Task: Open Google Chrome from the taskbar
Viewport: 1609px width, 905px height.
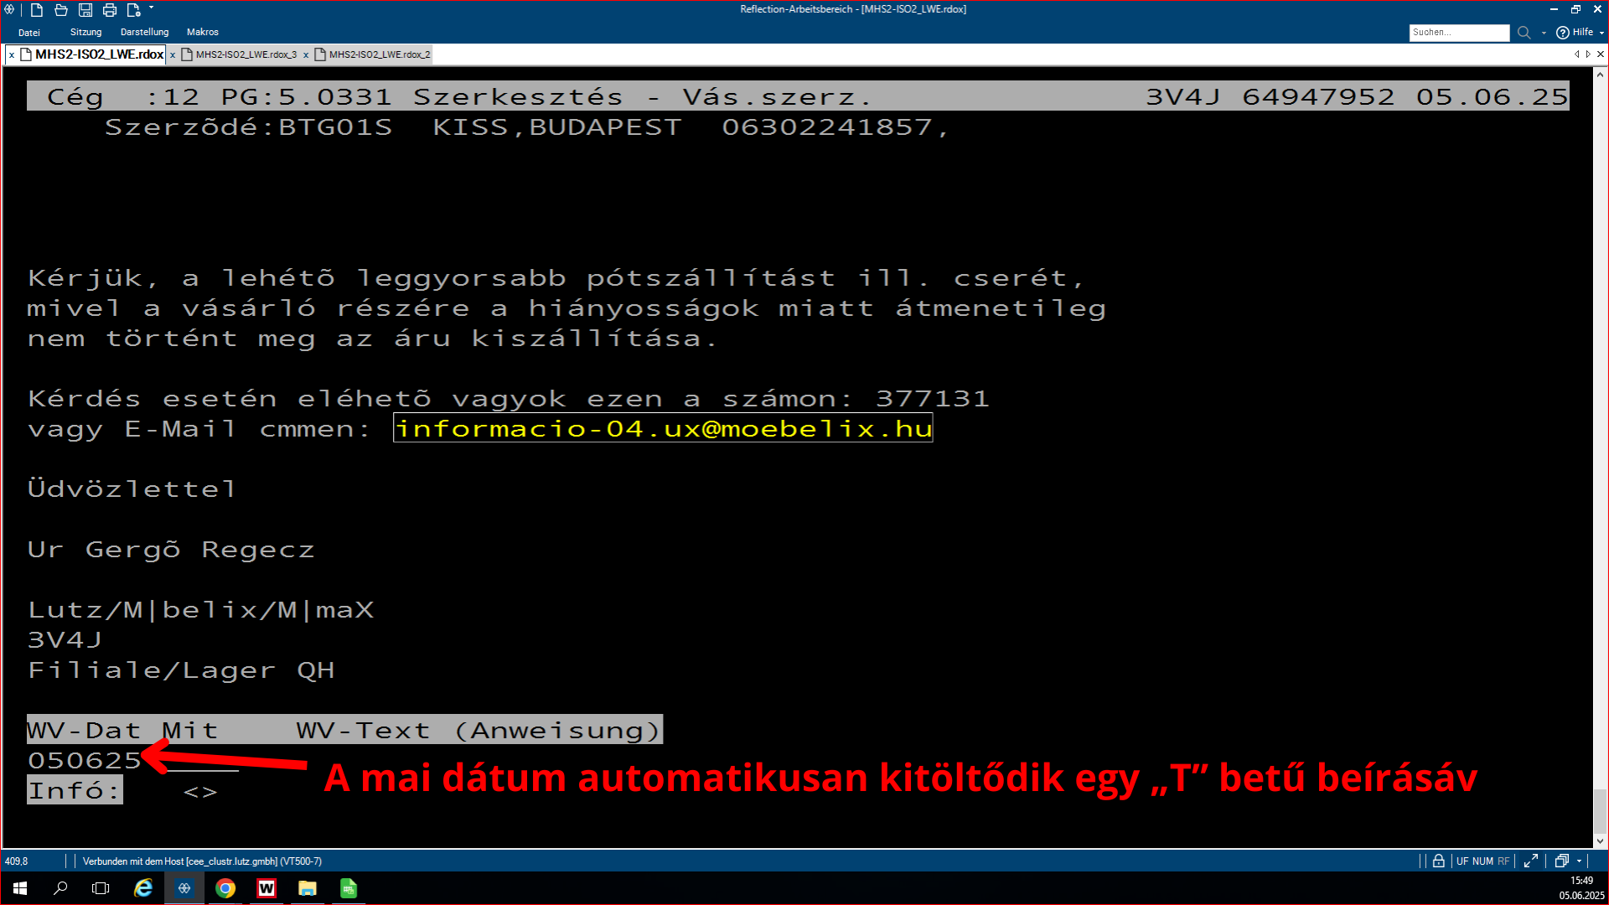Action: [x=225, y=888]
